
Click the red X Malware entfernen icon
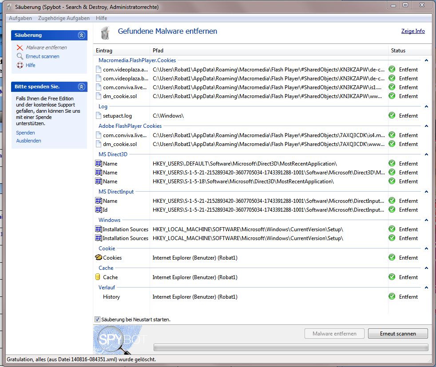tap(20, 47)
